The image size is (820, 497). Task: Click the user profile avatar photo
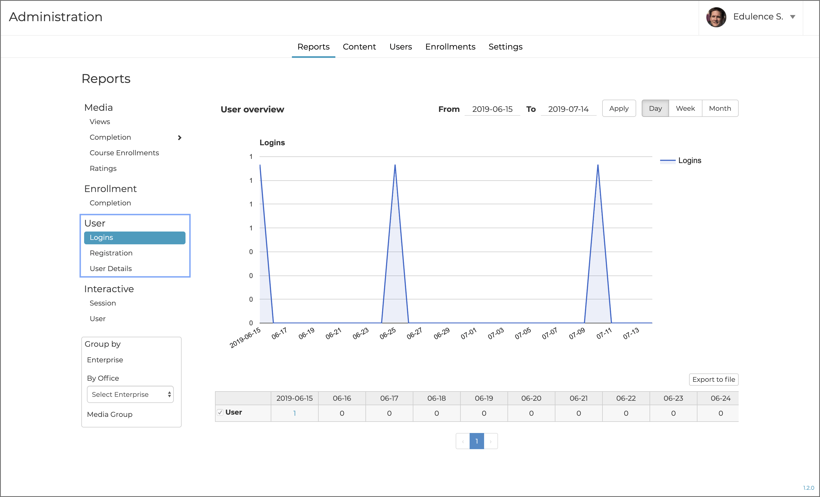(716, 17)
